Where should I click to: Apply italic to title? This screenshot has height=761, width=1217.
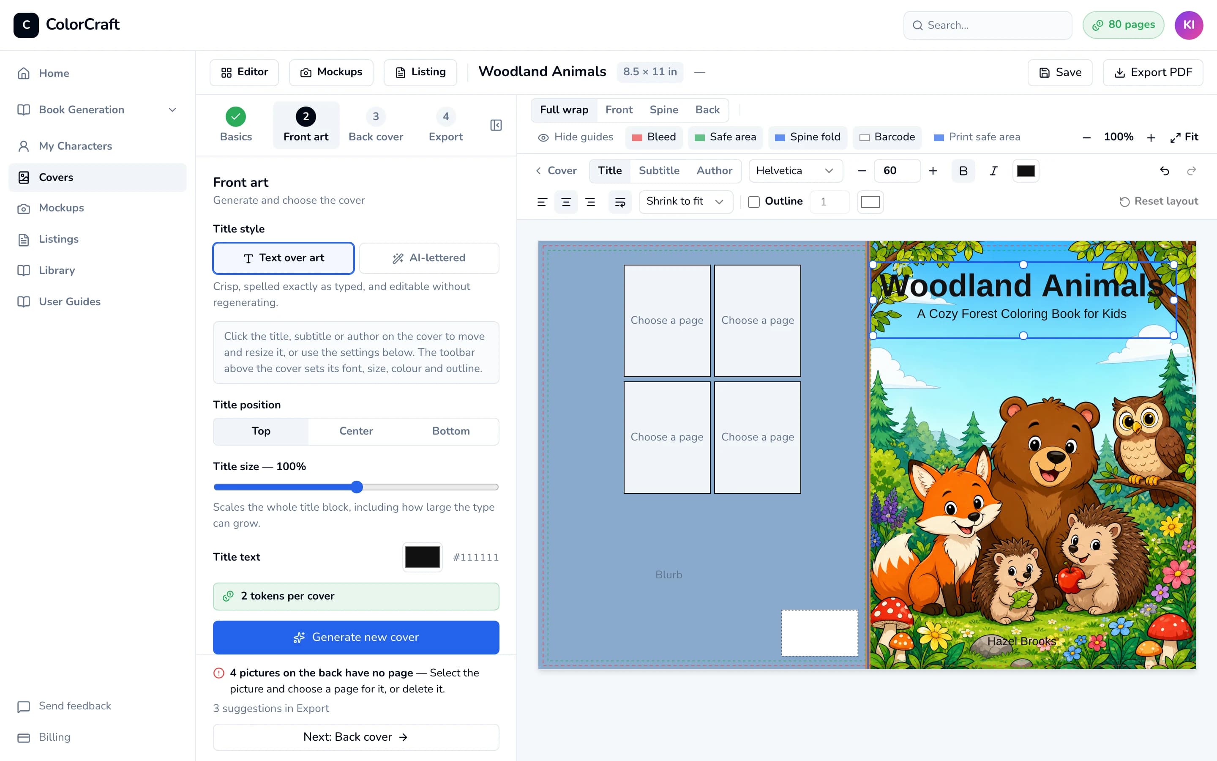[993, 171]
